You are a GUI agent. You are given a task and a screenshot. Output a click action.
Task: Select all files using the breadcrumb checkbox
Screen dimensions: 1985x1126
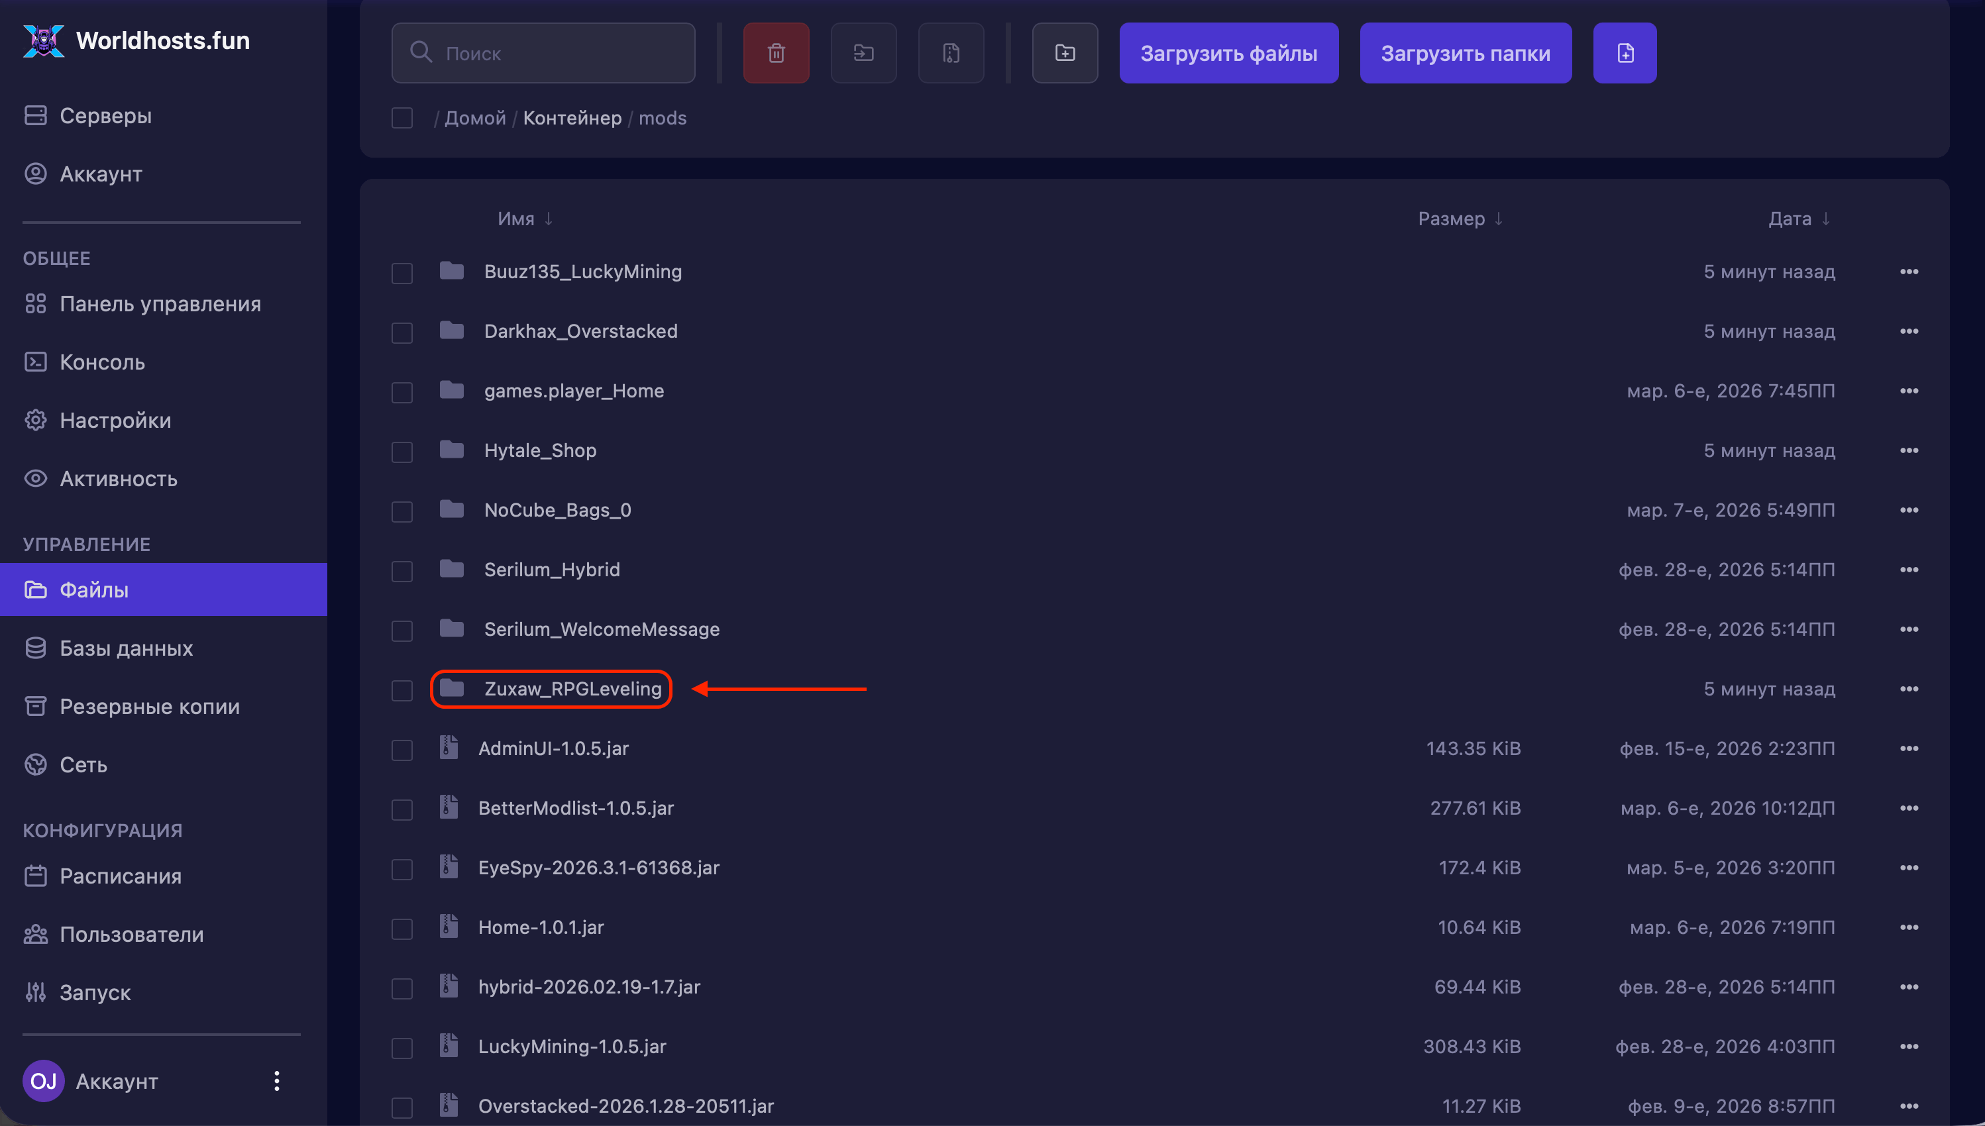(402, 117)
